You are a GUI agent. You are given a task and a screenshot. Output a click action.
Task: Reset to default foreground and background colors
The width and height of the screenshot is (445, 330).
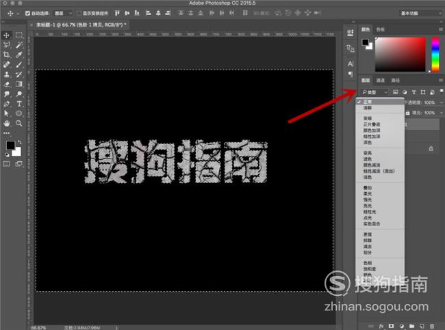7,154
